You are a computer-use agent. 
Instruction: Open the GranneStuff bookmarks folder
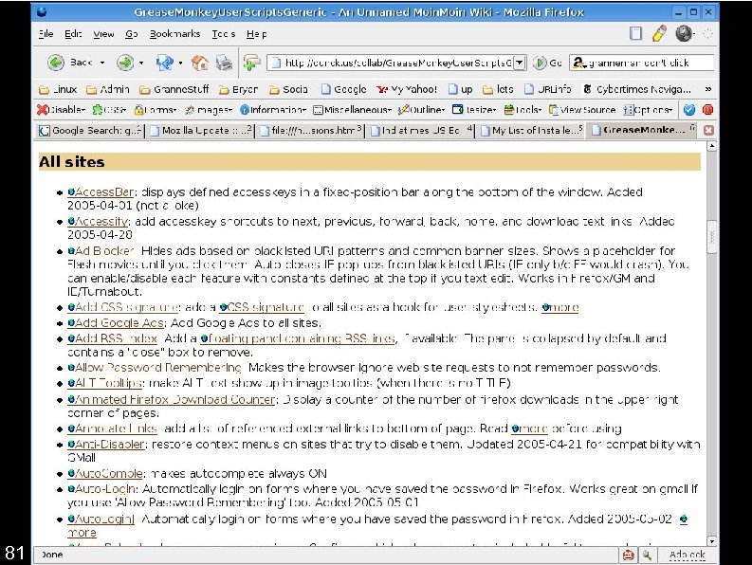174,89
